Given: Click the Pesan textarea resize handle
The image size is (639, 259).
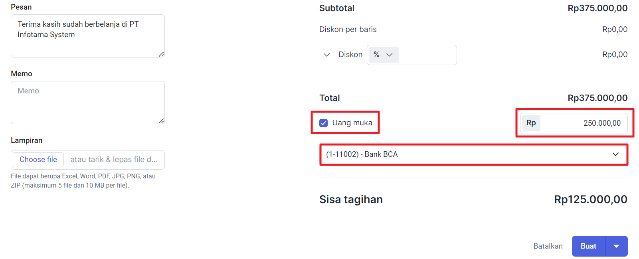Looking at the screenshot, I should 161,54.
